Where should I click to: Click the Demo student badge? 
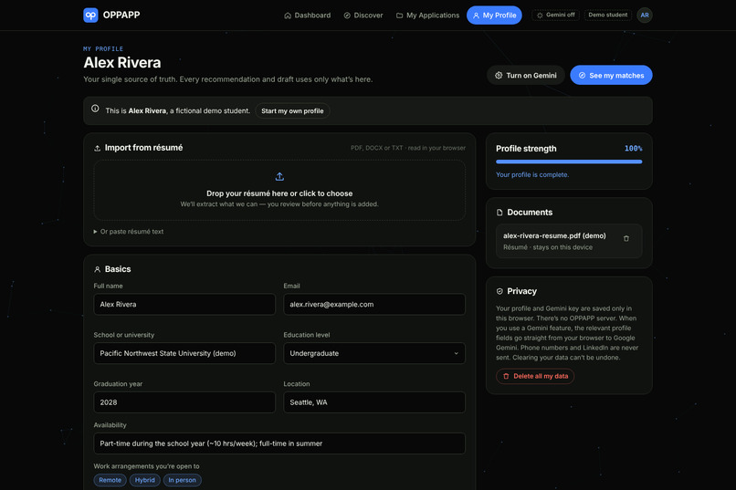(x=608, y=15)
